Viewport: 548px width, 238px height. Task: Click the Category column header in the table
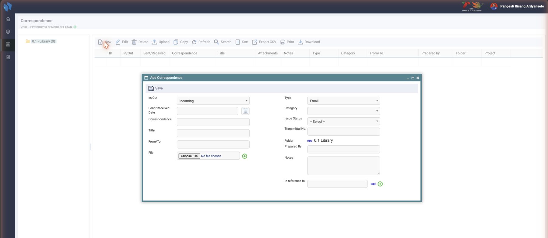pos(348,53)
